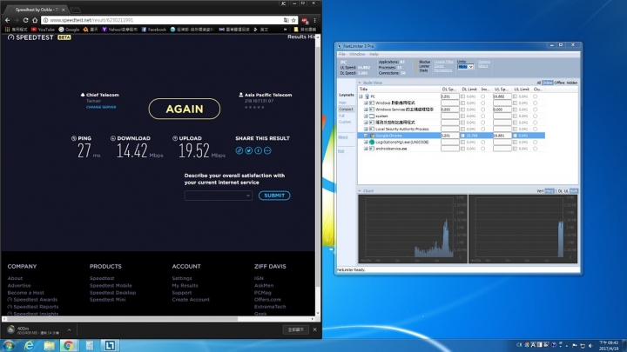The image size is (627, 352).
Task: Select outgoing radio for LogiOptionsMgr.exe row
Action: click(x=535, y=142)
